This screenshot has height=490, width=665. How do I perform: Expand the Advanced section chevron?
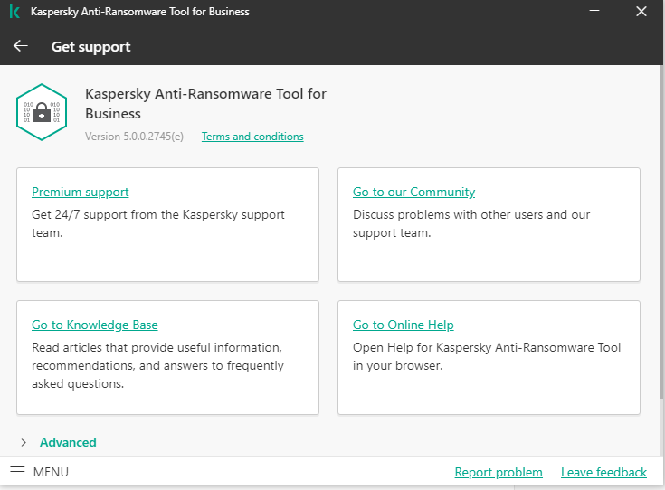point(24,442)
